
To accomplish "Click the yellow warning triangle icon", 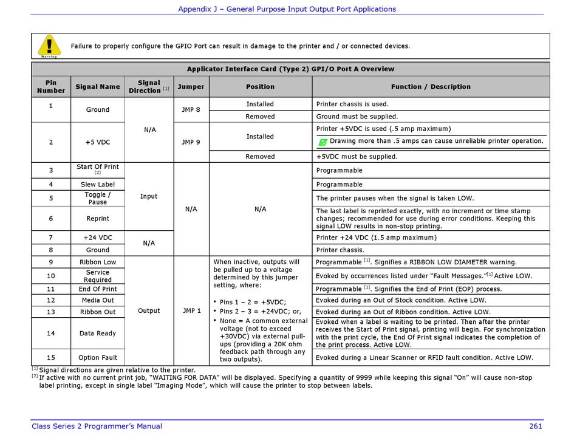I will (49, 46).
